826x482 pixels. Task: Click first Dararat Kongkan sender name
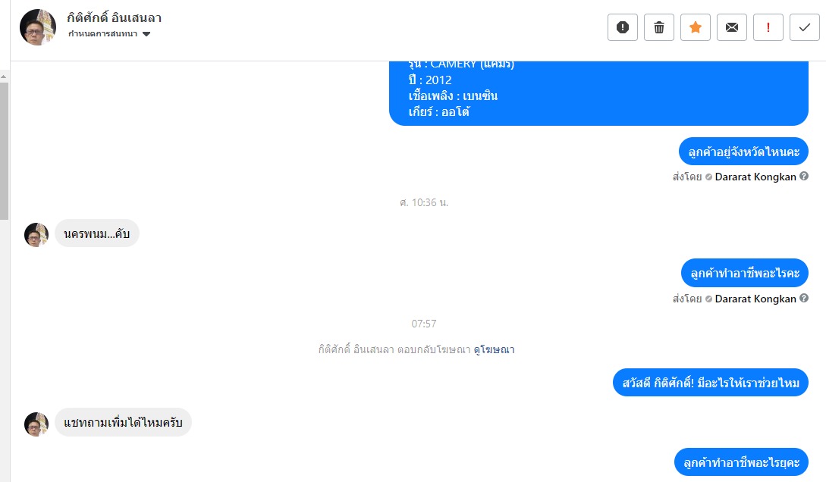point(755,177)
